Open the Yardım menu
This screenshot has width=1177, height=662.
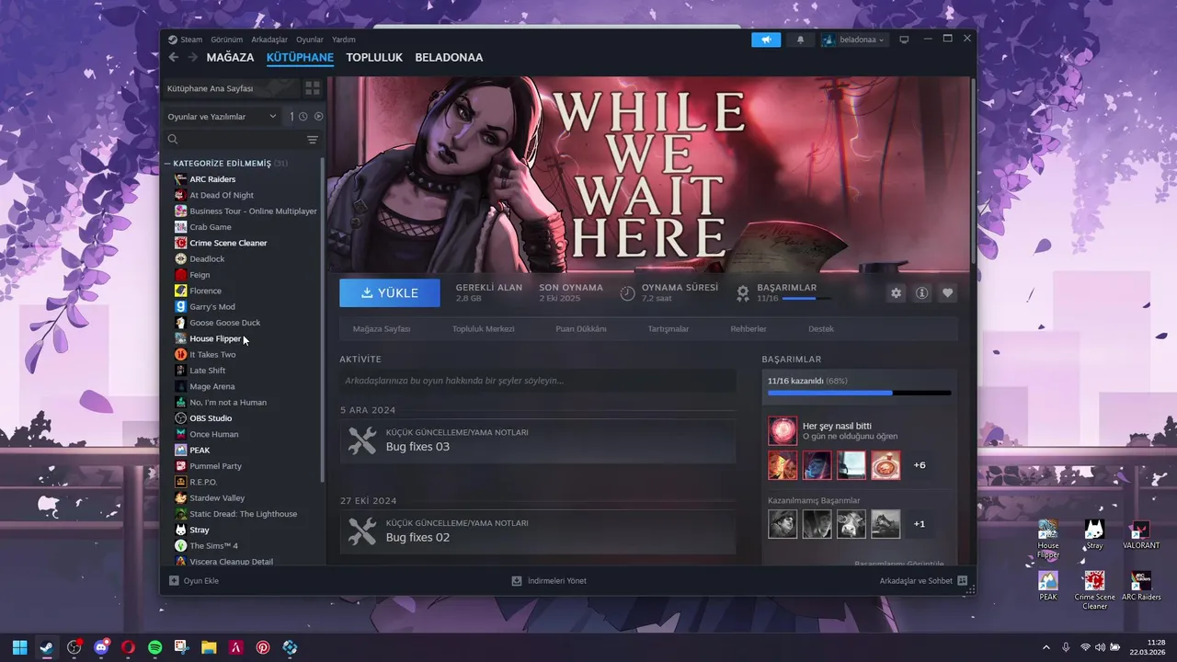pos(343,40)
